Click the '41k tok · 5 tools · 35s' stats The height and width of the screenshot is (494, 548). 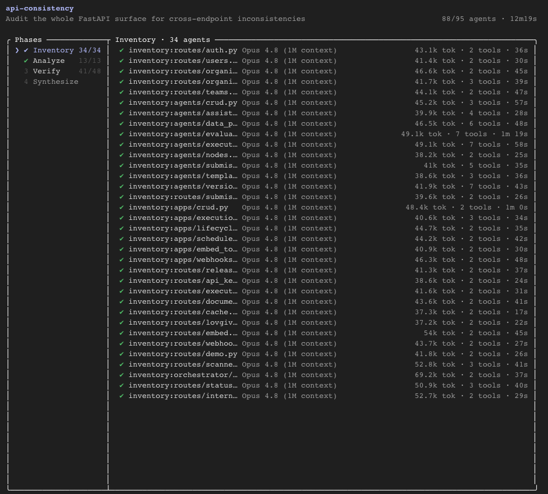[476, 165]
